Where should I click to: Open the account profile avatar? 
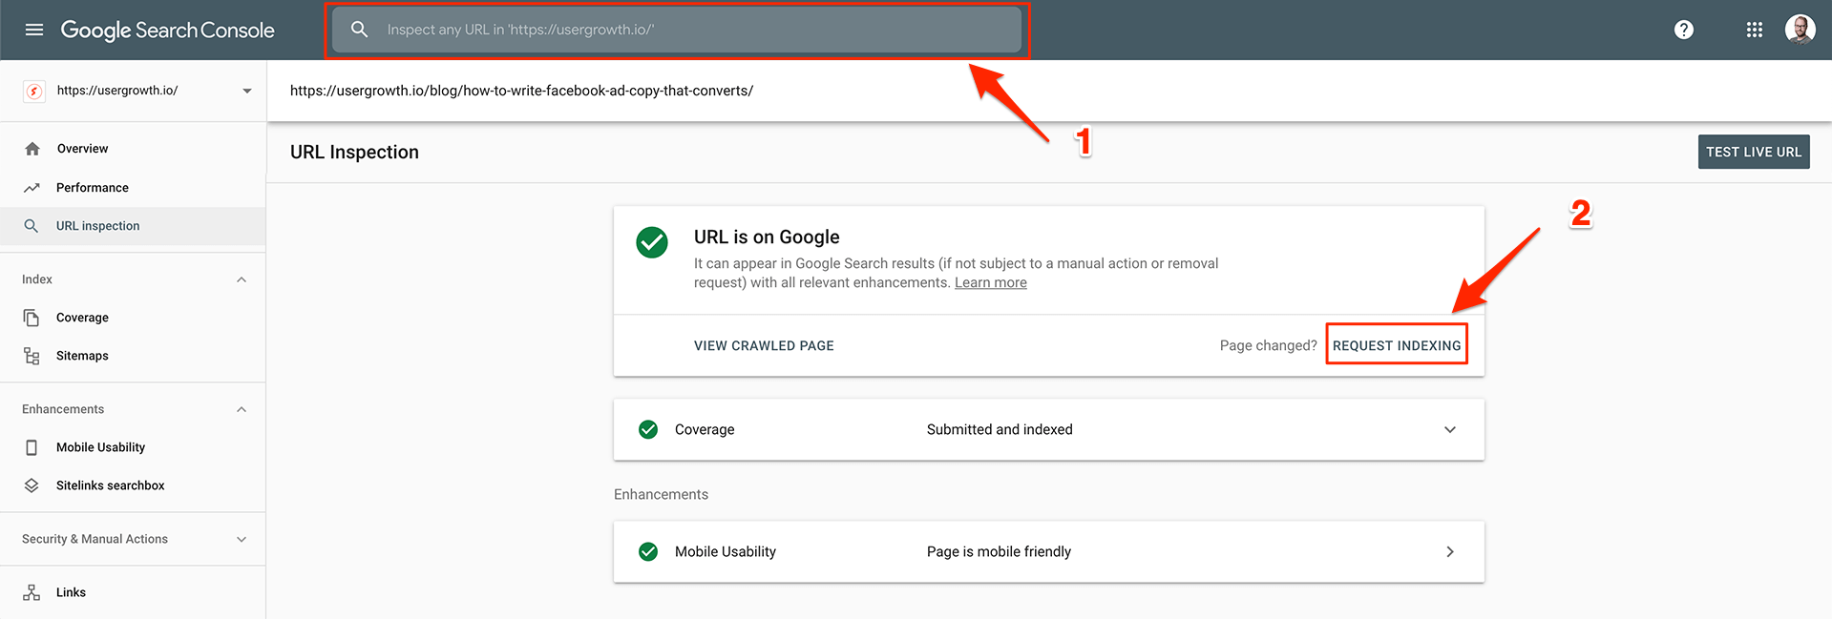(x=1800, y=30)
